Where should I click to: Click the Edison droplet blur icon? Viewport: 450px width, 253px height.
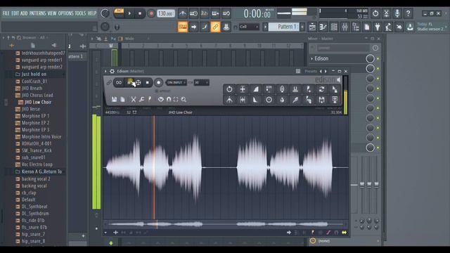click(282, 100)
